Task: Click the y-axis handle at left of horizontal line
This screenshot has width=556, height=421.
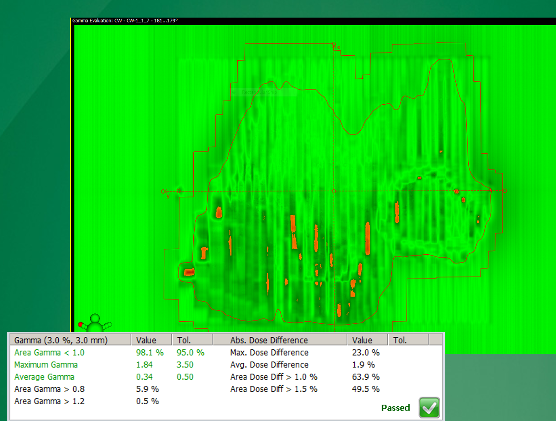Action: [164, 191]
